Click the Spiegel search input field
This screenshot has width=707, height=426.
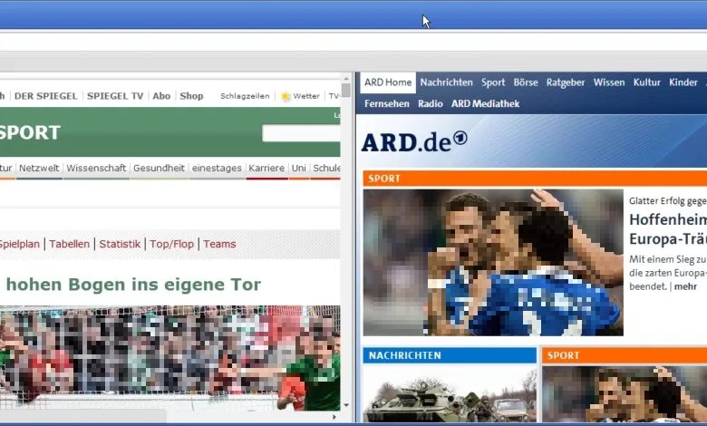tap(301, 133)
